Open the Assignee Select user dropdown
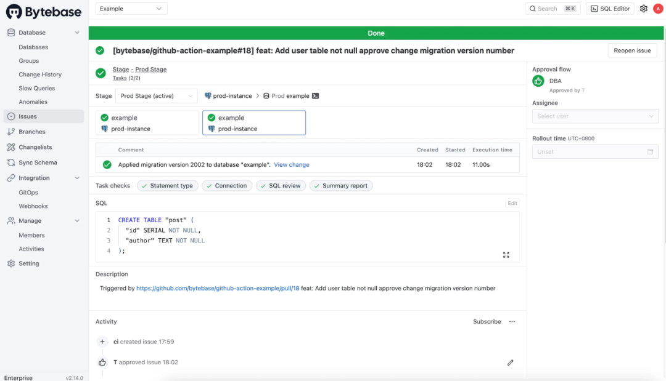This screenshot has height=381, width=666. 595,116
